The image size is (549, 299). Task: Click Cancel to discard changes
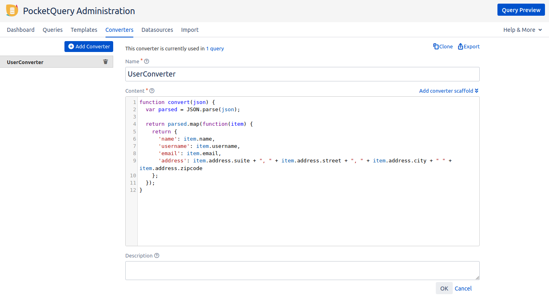(x=463, y=288)
